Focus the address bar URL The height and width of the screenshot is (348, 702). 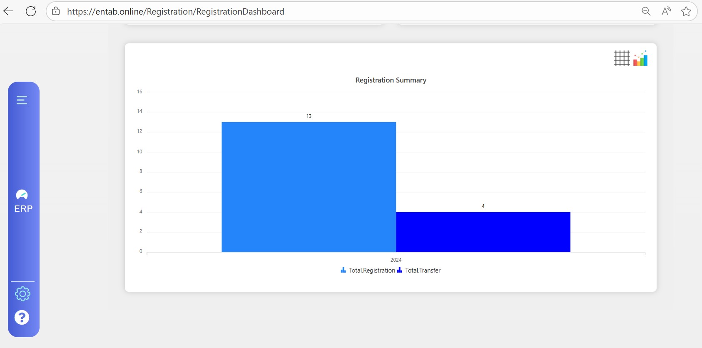click(175, 12)
